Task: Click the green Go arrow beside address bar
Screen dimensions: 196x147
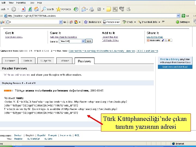Action: (x=183, y=16)
